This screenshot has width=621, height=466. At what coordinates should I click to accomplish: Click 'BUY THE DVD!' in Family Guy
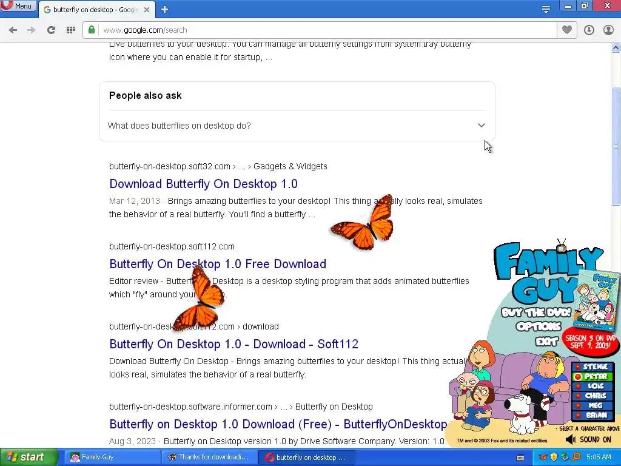click(x=536, y=312)
